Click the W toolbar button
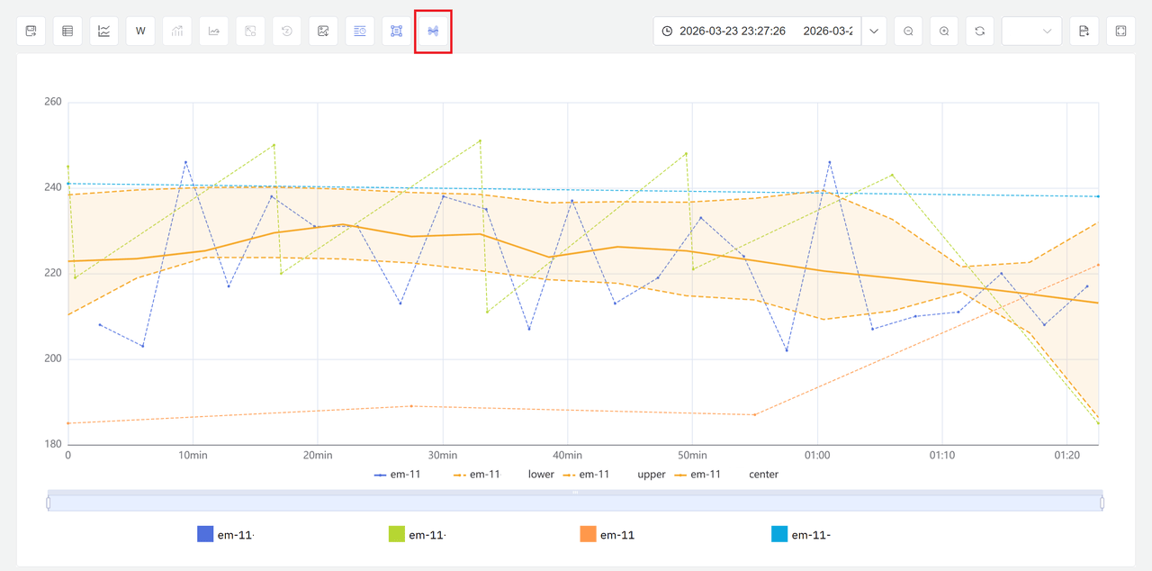This screenshot has width=1152, height=571. click(140, 32)
